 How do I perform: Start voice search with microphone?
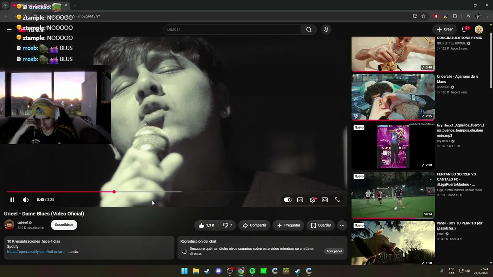[x=326, y=29]
